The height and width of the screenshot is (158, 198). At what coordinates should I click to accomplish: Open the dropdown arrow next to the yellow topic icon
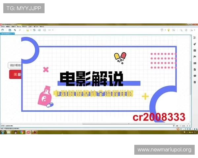tap(31, 30)
